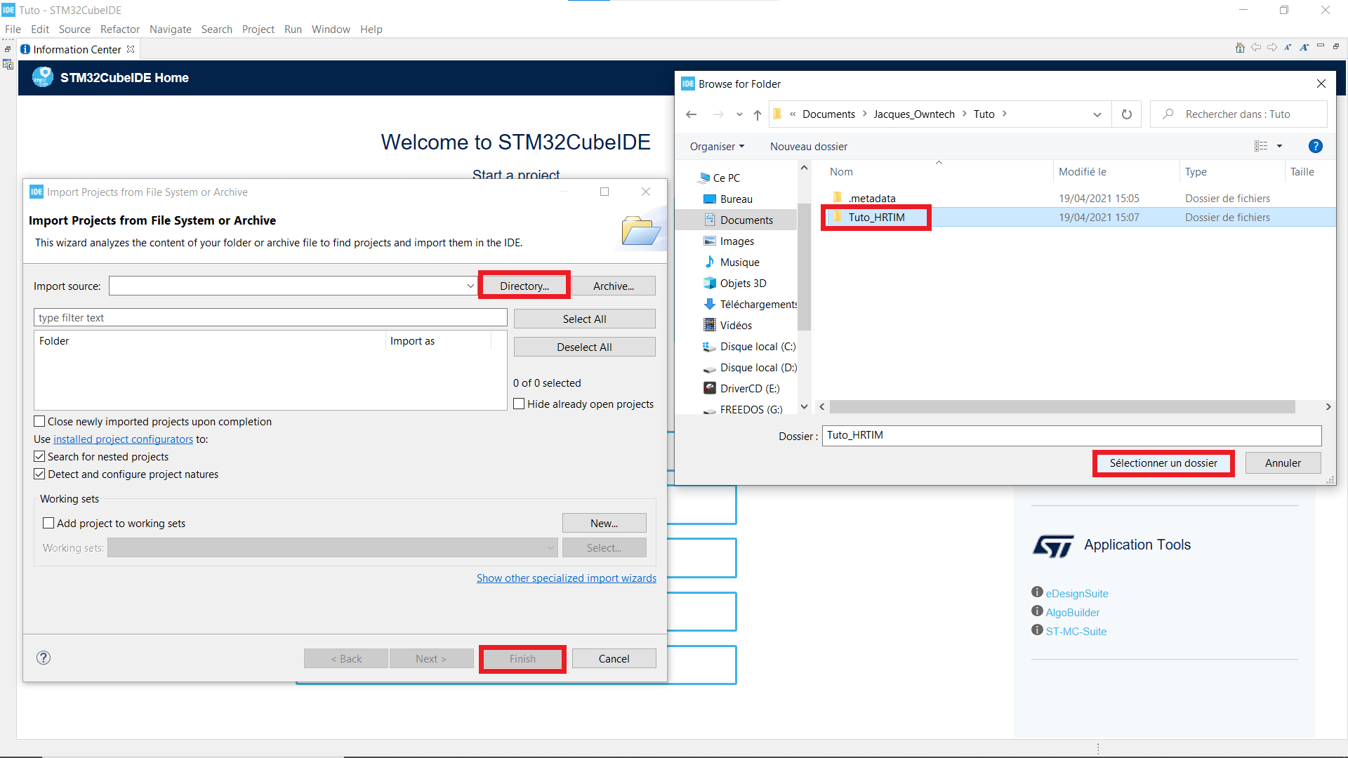Image resolution: width=1348 pixels, height=758 pixels.
Task: Click Select All button
Action: [x=585, y=319]
